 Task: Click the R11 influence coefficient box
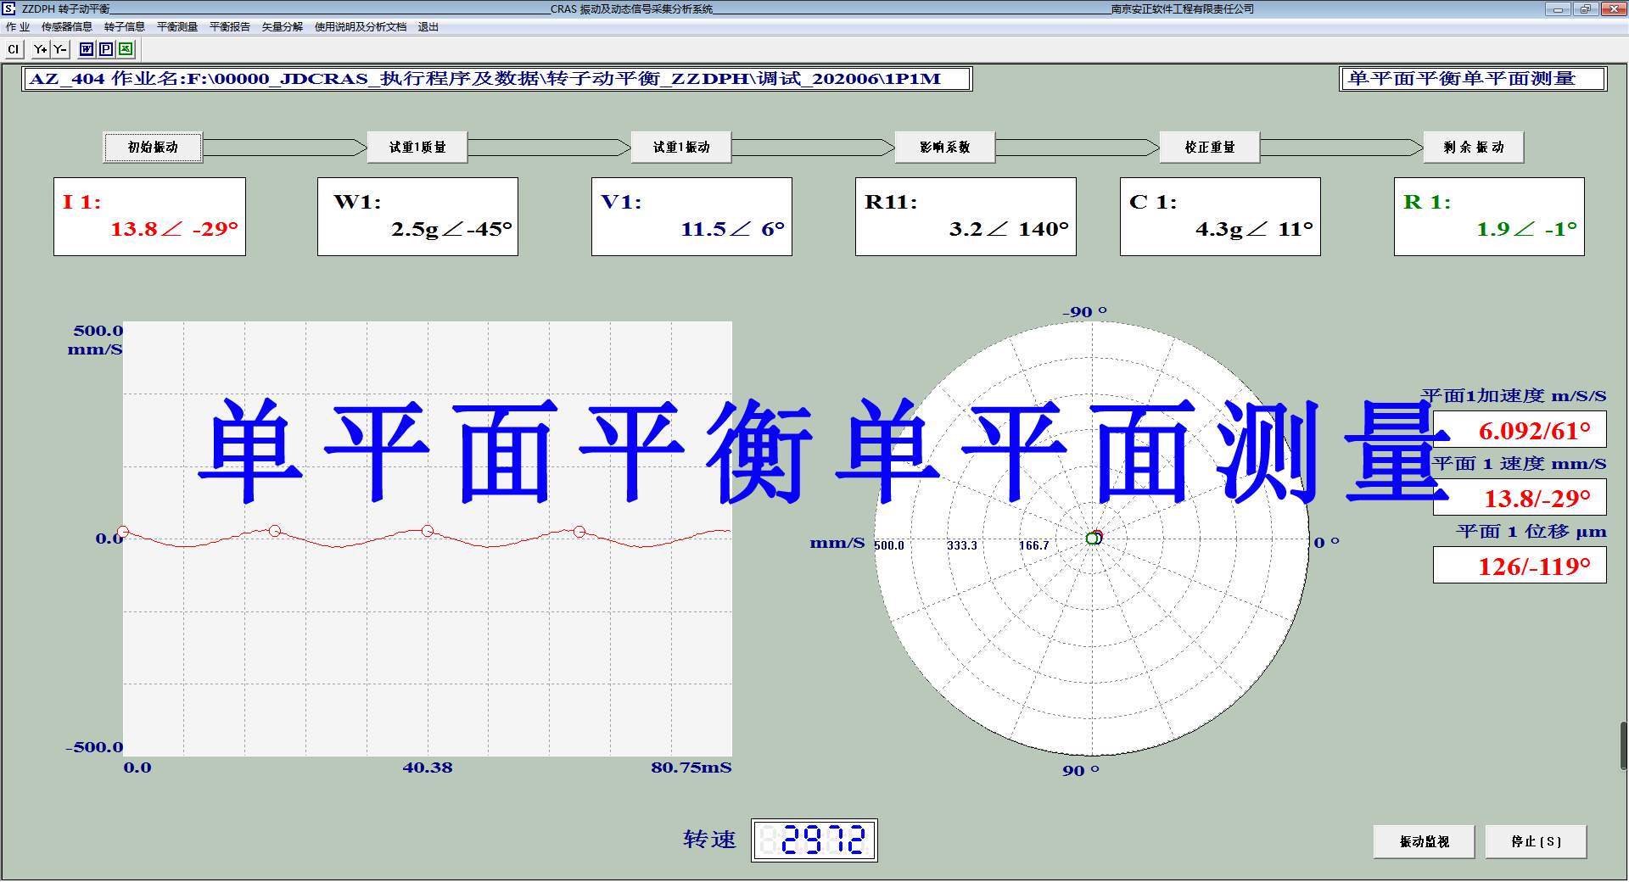[966, 216]
